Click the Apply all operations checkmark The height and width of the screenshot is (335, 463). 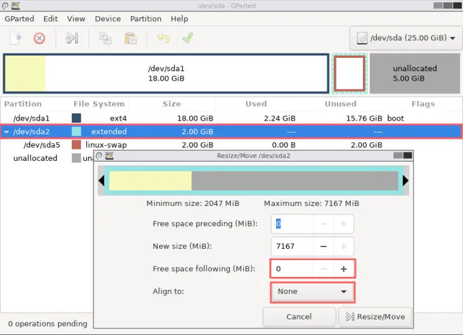[x=188, y=38]
